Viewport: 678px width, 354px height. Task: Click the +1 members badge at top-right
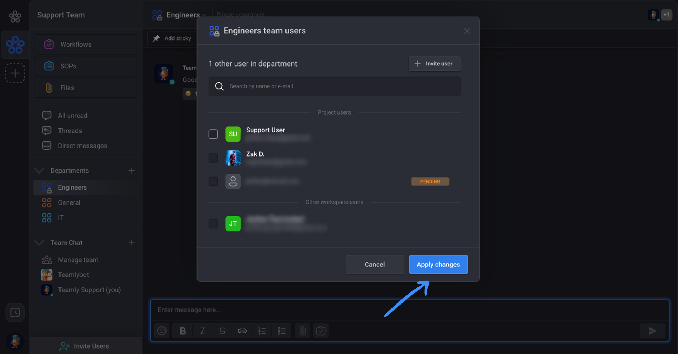[666, 15]
